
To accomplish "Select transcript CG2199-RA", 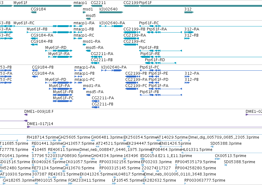I will pos(131,38).
